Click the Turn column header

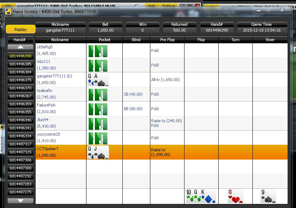[235, 40]
